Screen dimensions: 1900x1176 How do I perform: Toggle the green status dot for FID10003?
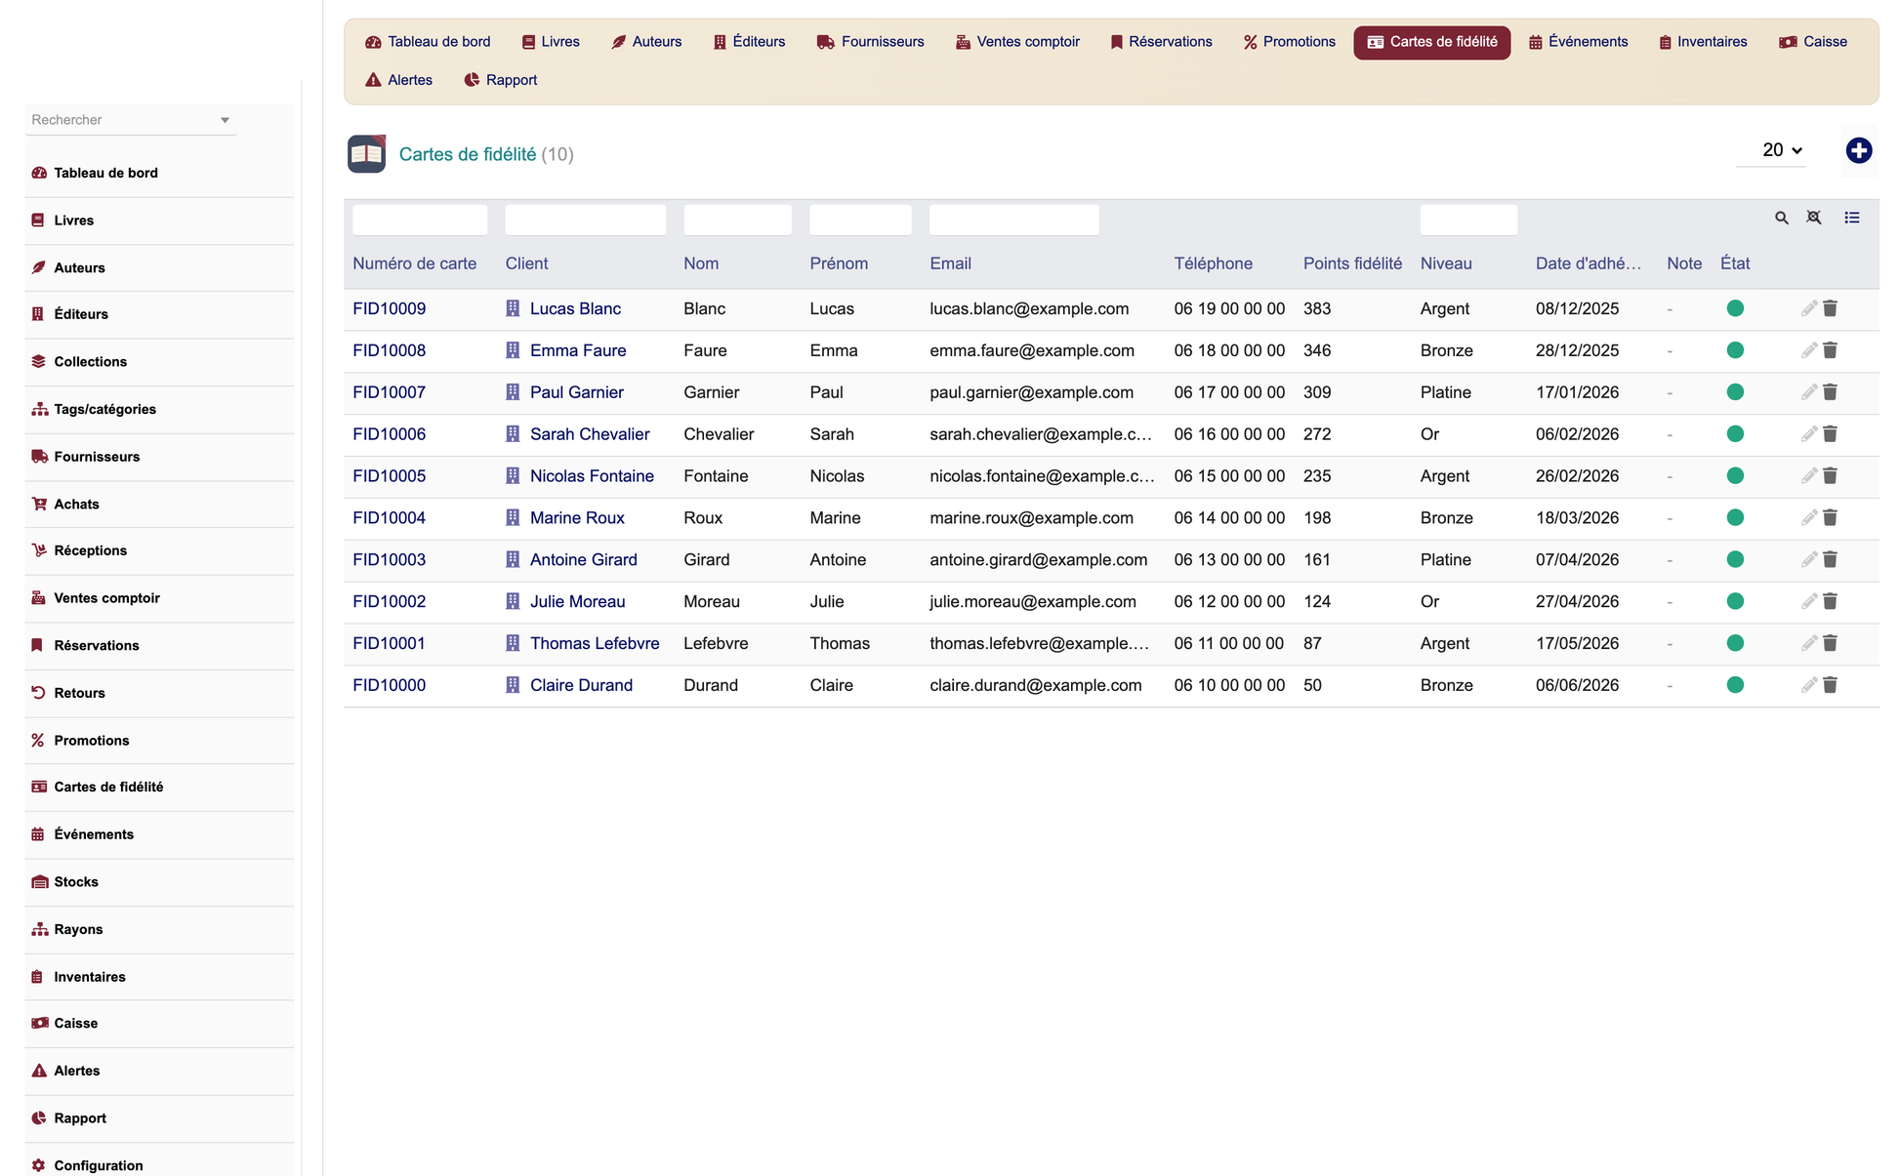[1735, 560]
